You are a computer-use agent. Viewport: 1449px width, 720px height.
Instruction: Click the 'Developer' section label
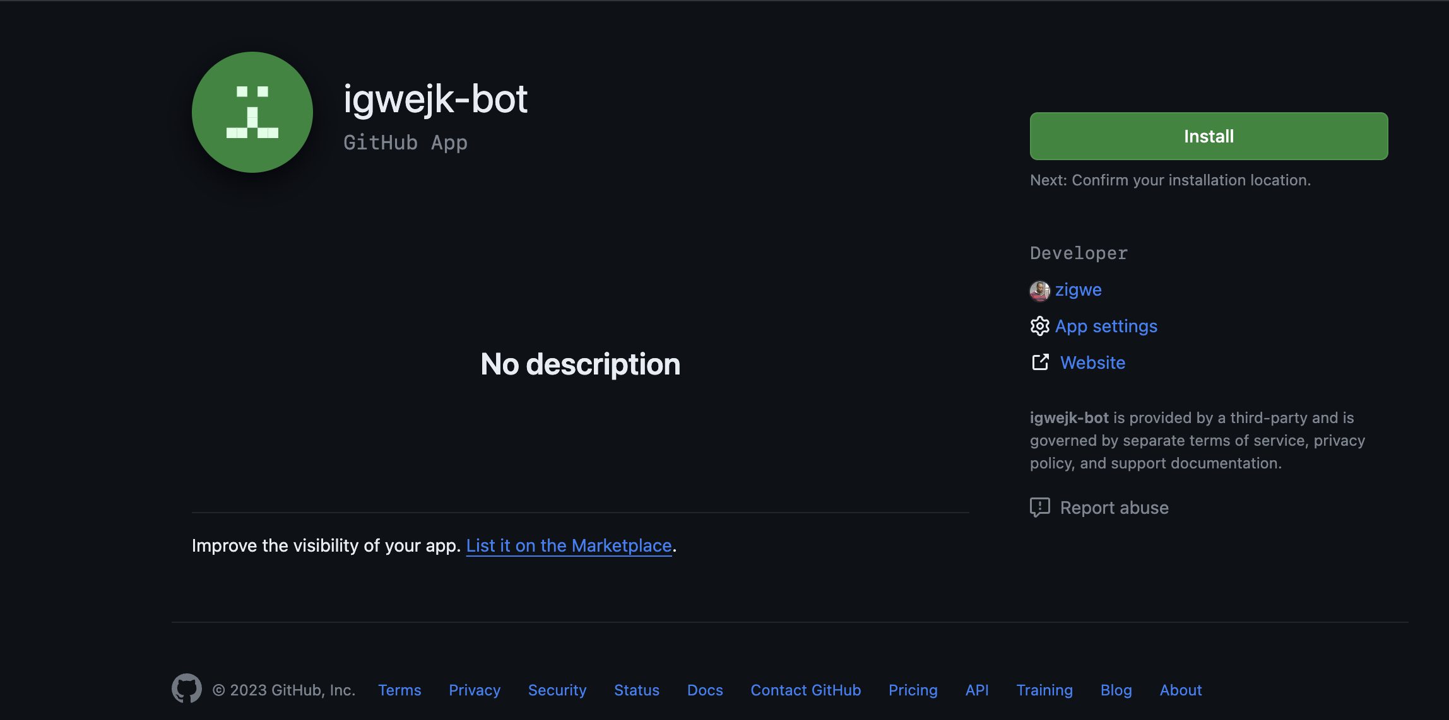(x=1079, y=253)
